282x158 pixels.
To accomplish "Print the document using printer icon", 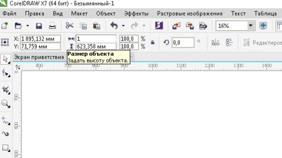I will tap(52, 26).
